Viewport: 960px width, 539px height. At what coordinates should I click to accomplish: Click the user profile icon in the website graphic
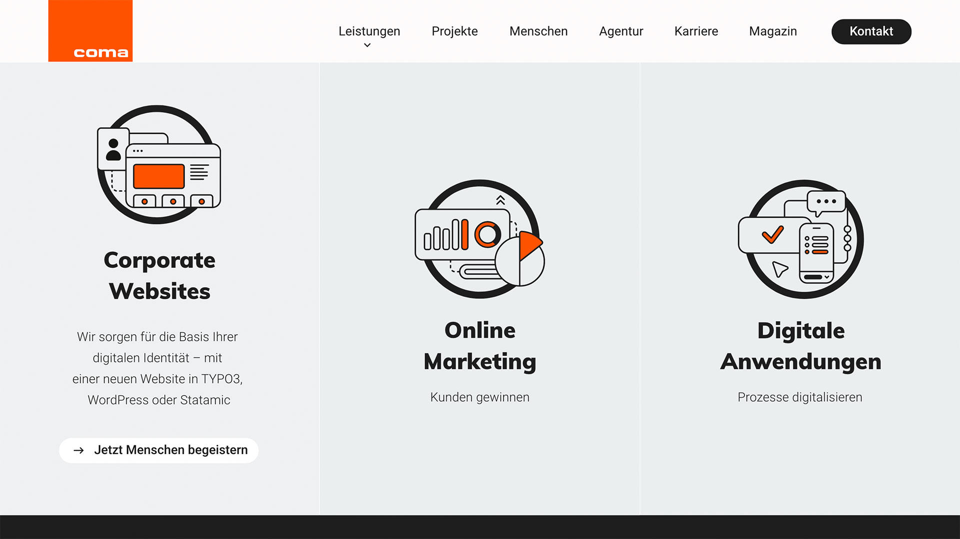pos(114,148)
